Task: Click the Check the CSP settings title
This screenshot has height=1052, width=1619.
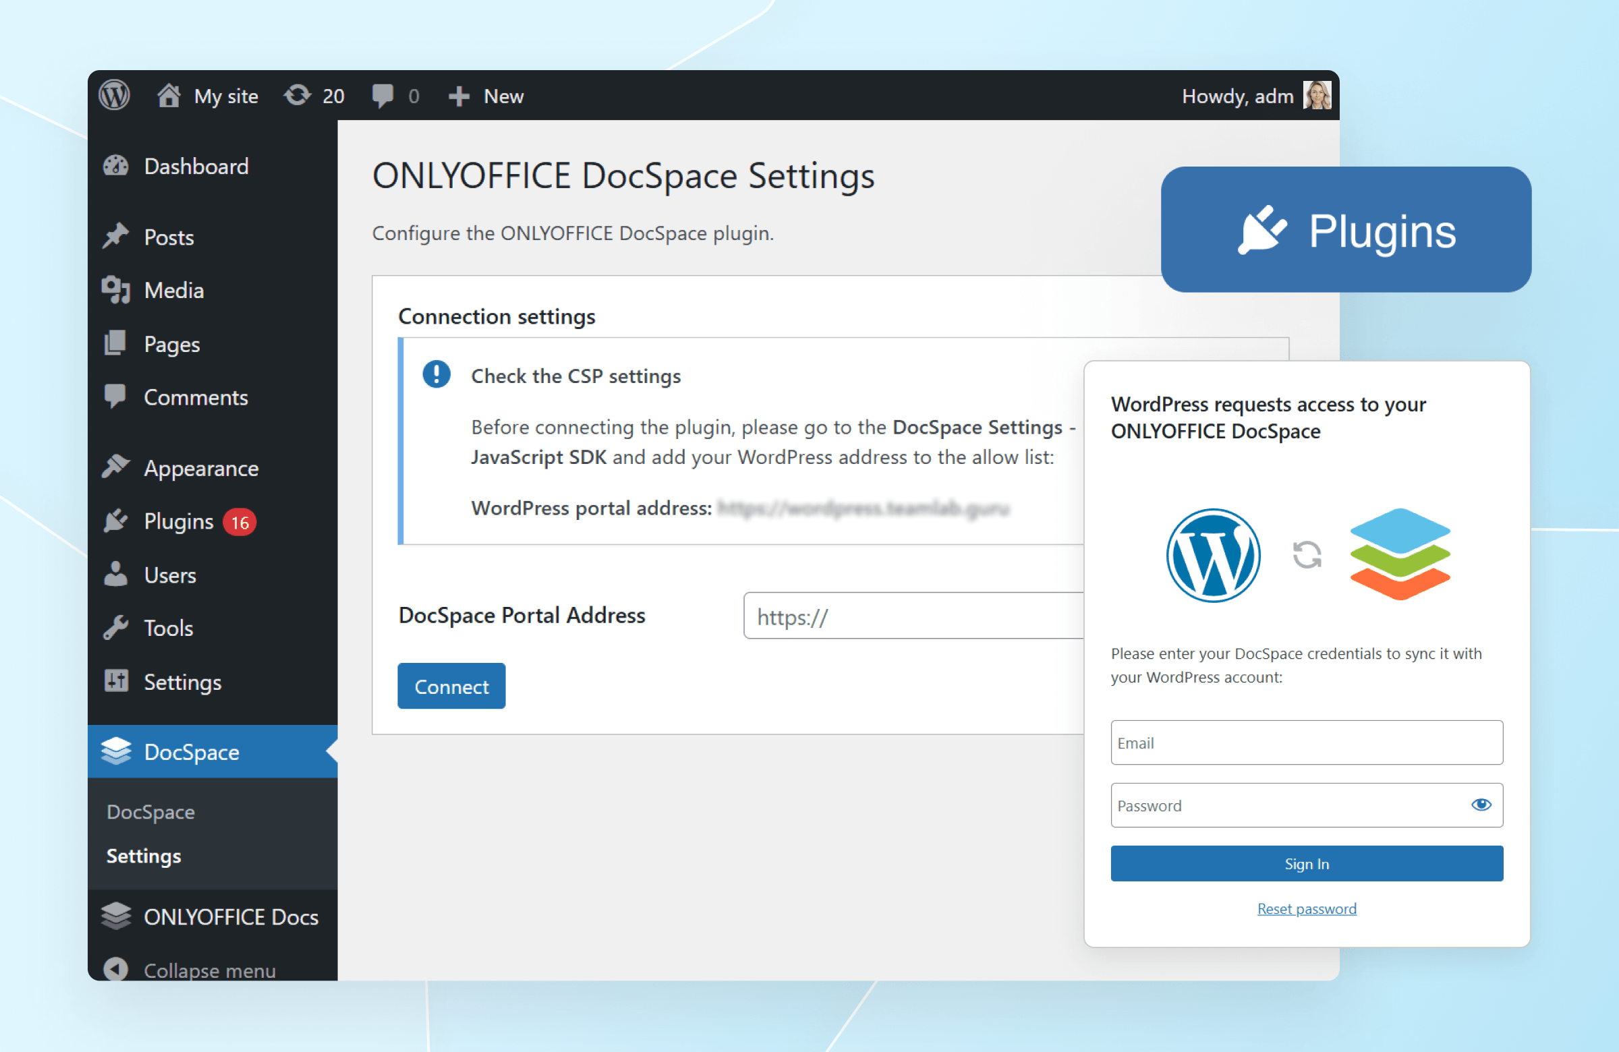Action: click(575, 376)
